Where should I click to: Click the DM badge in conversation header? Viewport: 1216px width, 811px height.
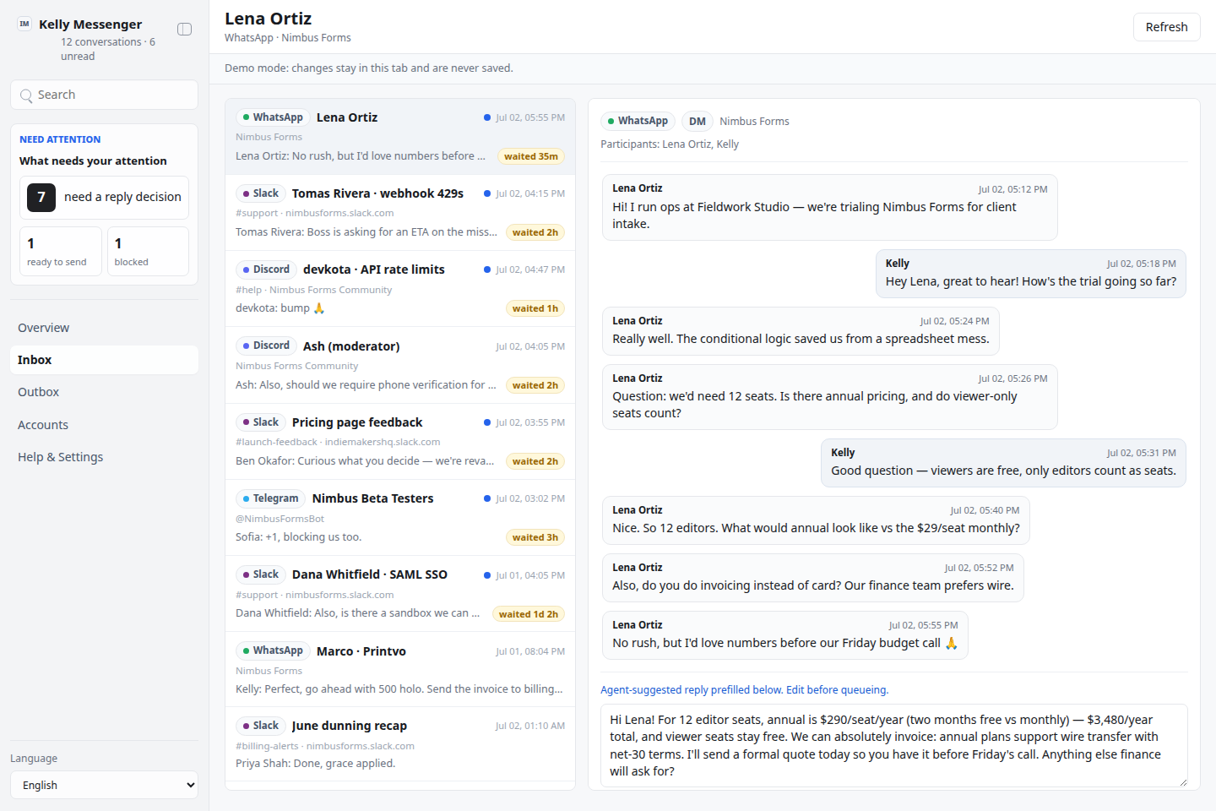tap(698, 121)
